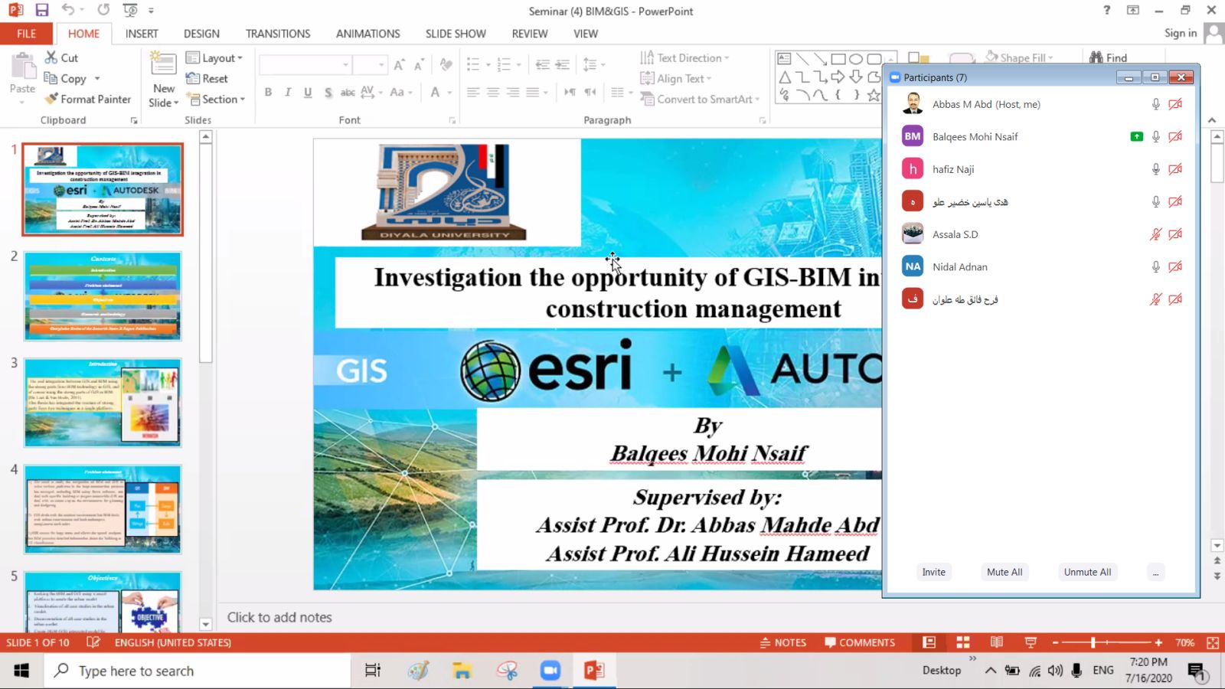
Task: Select slide 4 thumbnail
Action: pos(103,509)
